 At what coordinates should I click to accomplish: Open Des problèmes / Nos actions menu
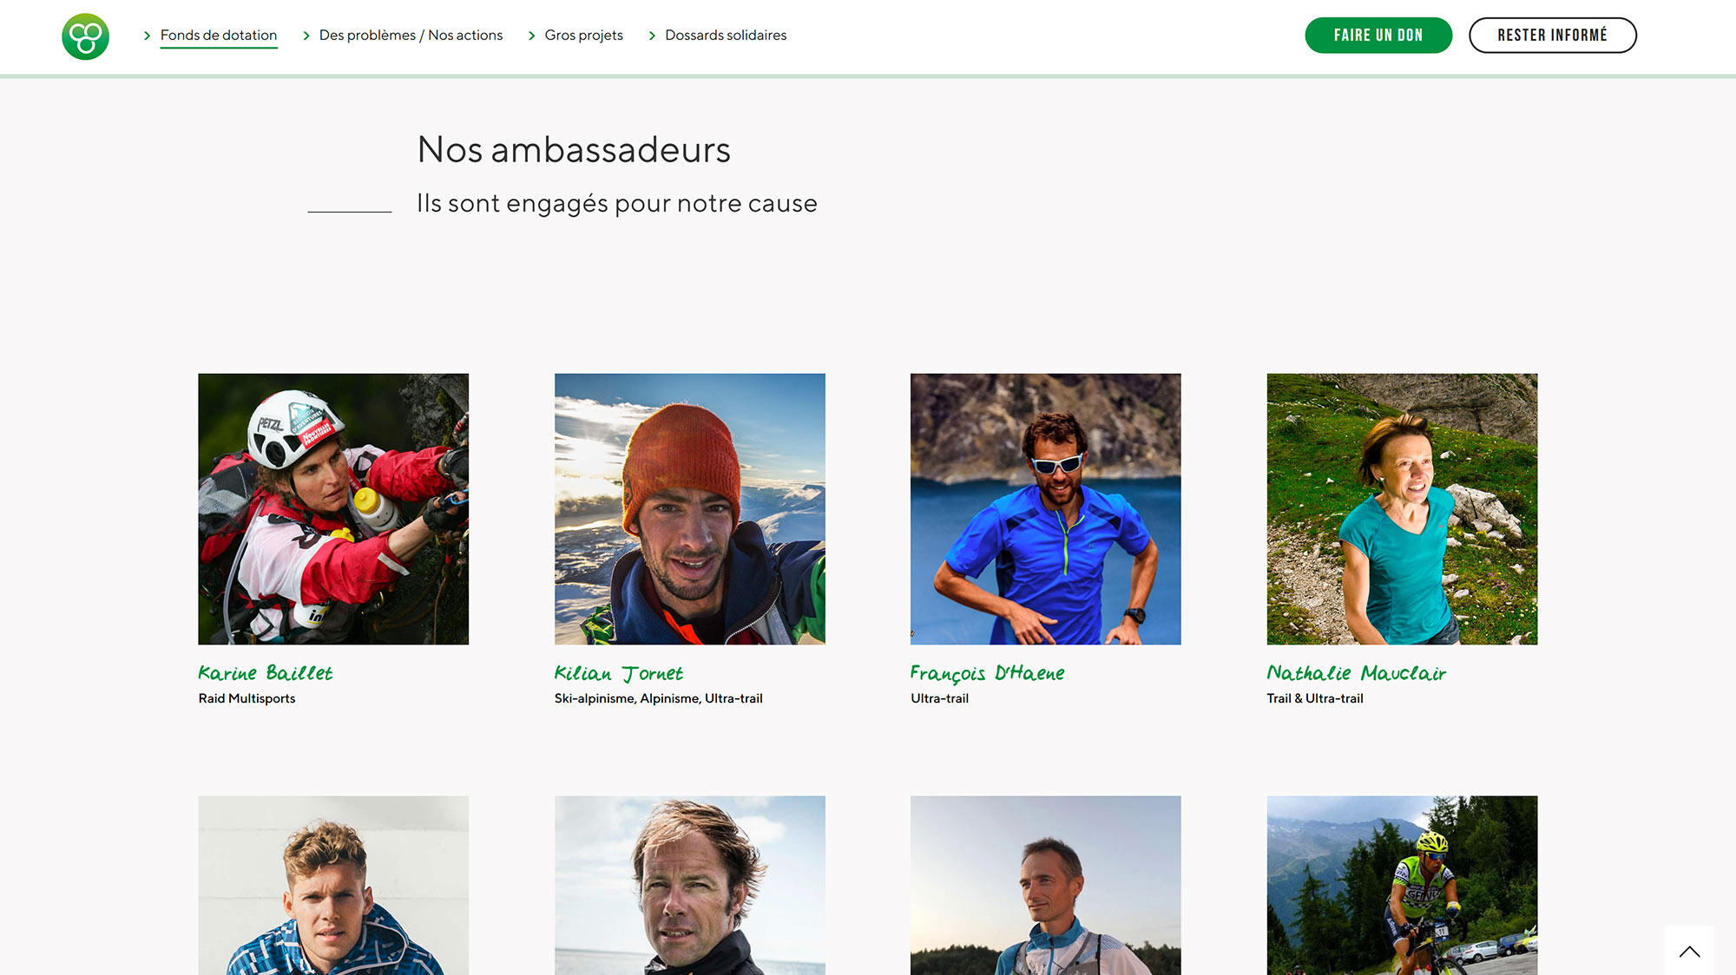pos(411,36)
